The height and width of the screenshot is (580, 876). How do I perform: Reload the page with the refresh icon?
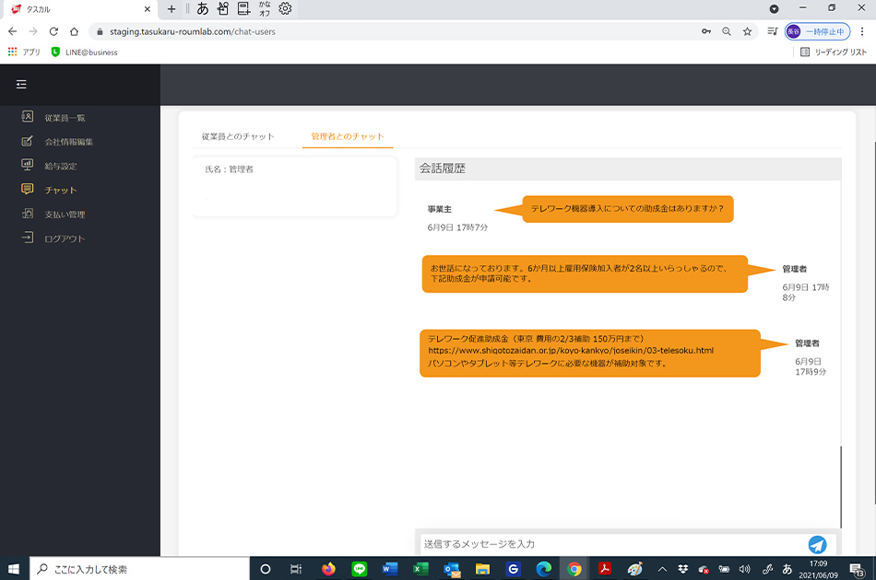pyautogui.click(x=53, y=31)
